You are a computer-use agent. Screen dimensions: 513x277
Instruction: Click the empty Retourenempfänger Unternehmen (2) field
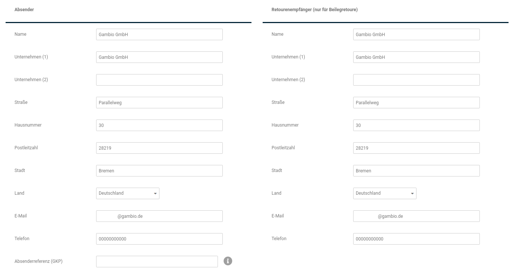pos(417,80)
